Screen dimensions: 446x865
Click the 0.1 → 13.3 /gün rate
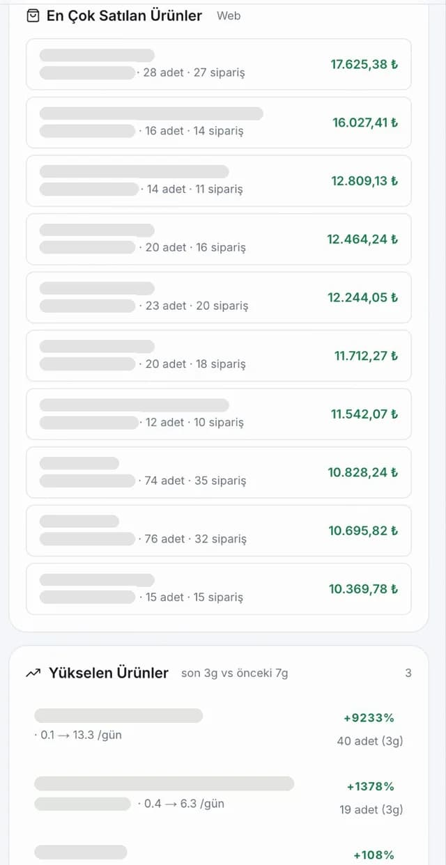[x=80, y=735]
